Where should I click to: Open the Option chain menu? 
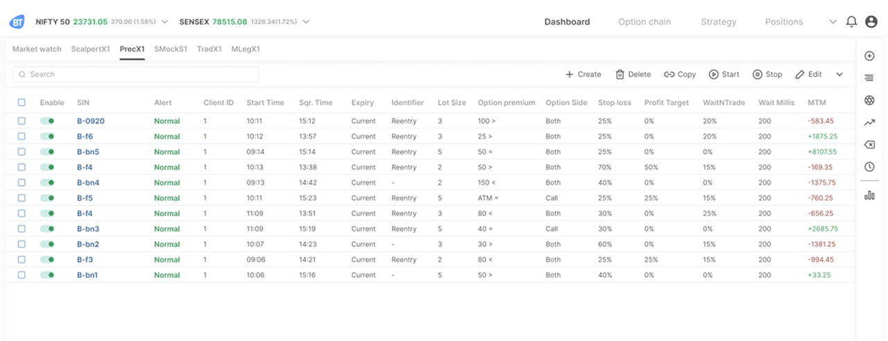(x=644, y=22)
